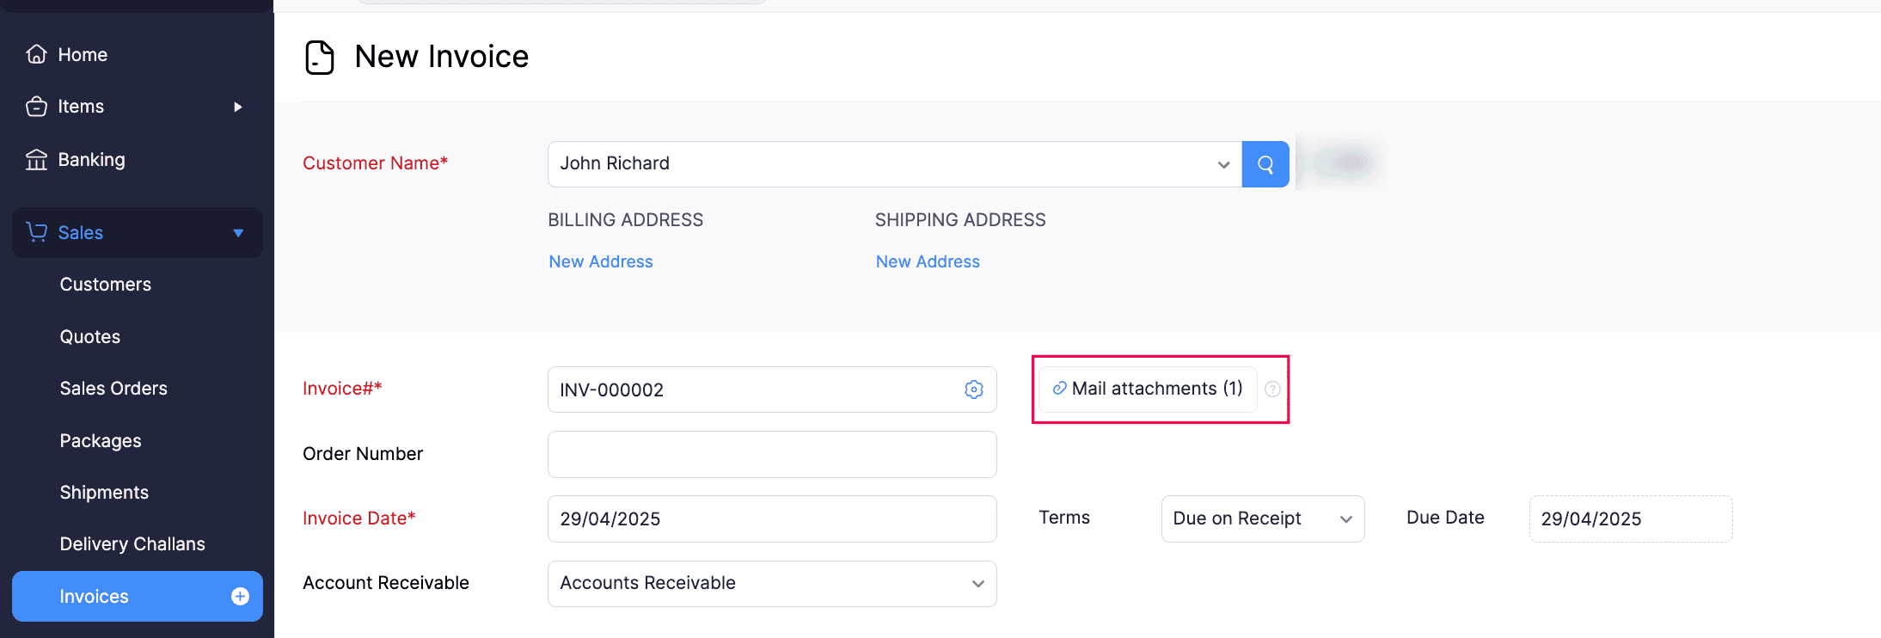Expand the Customer Name dropdown
Screen dimensions: 1881x638
(x=1222, y=163)
